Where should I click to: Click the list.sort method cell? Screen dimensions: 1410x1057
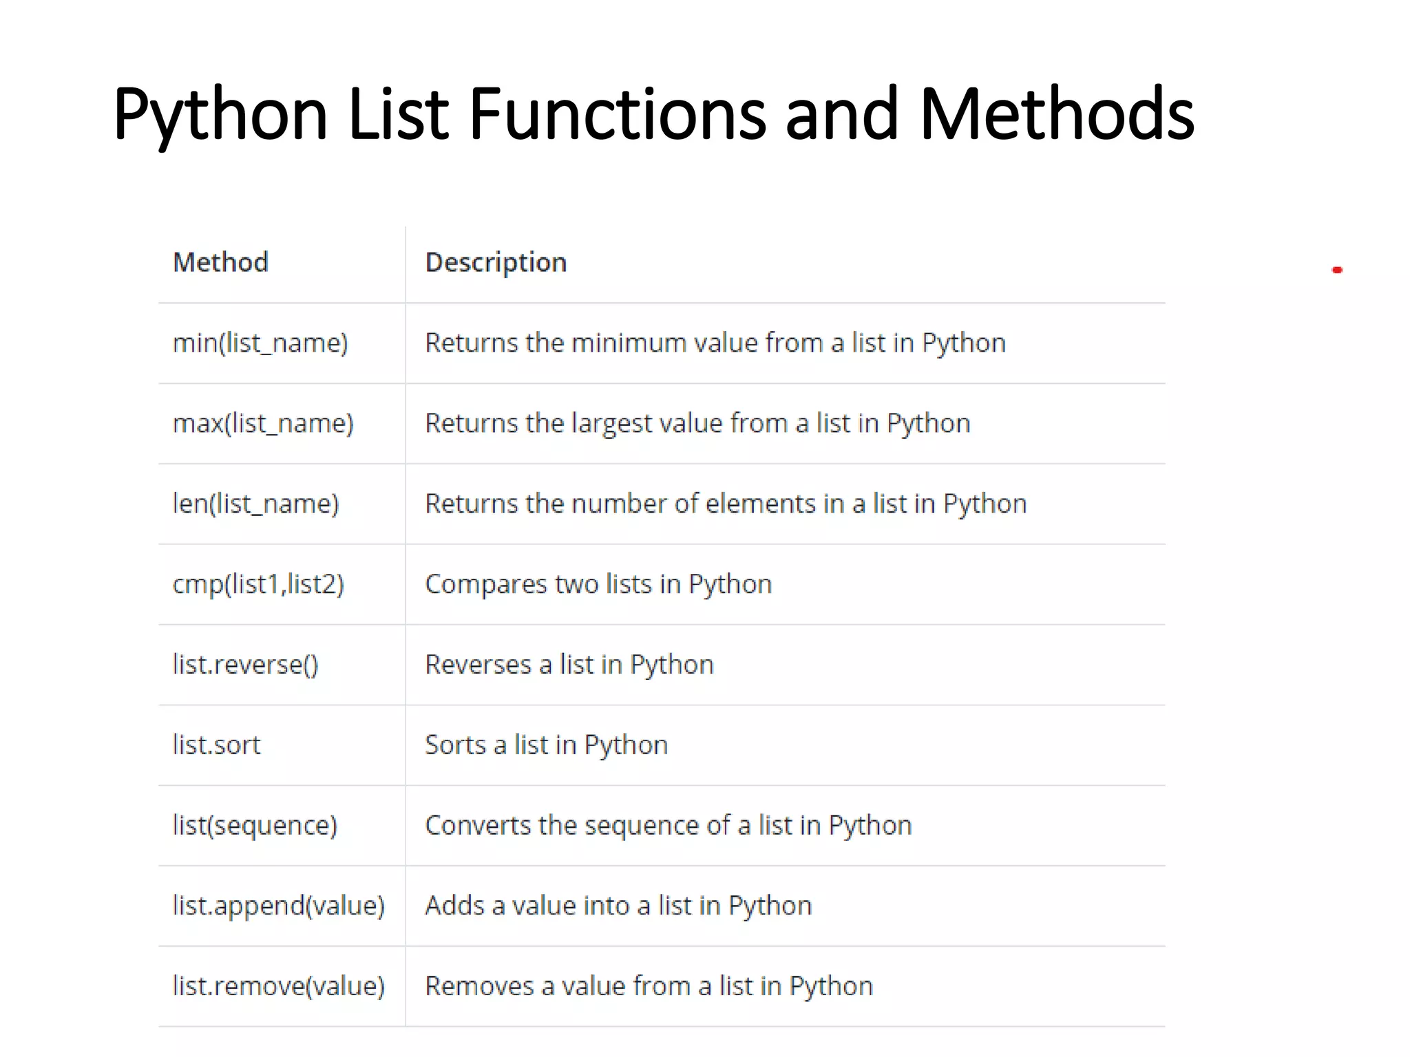pyautogui.click(x=216, y=745)
